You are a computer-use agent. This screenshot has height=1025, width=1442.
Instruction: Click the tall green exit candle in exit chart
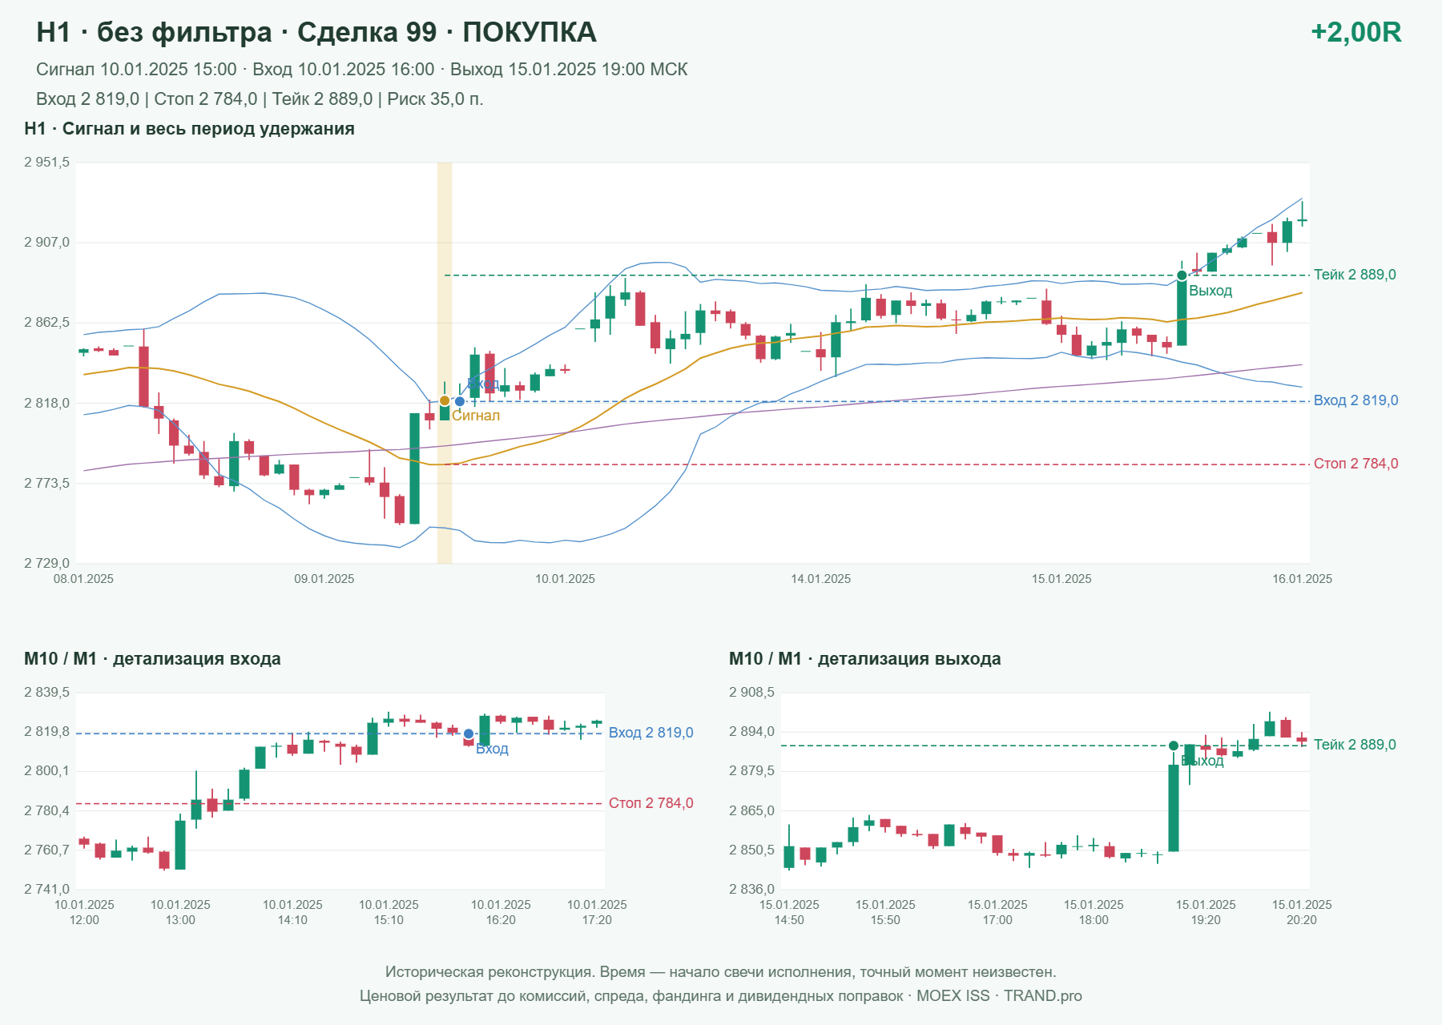click(1174, 808)
